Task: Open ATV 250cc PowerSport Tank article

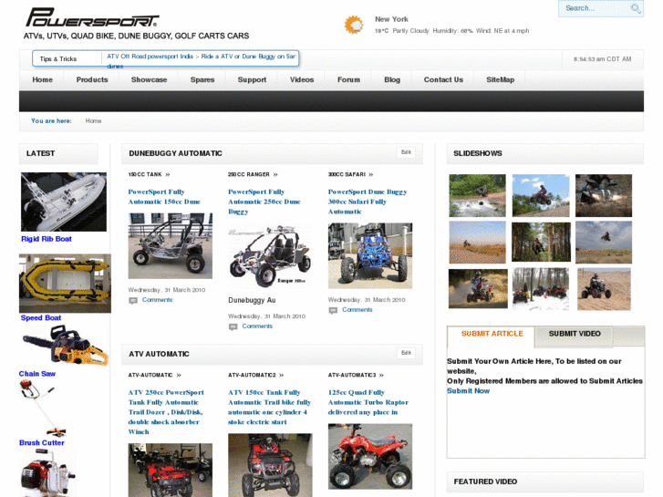Action: [x=166, y=412]
